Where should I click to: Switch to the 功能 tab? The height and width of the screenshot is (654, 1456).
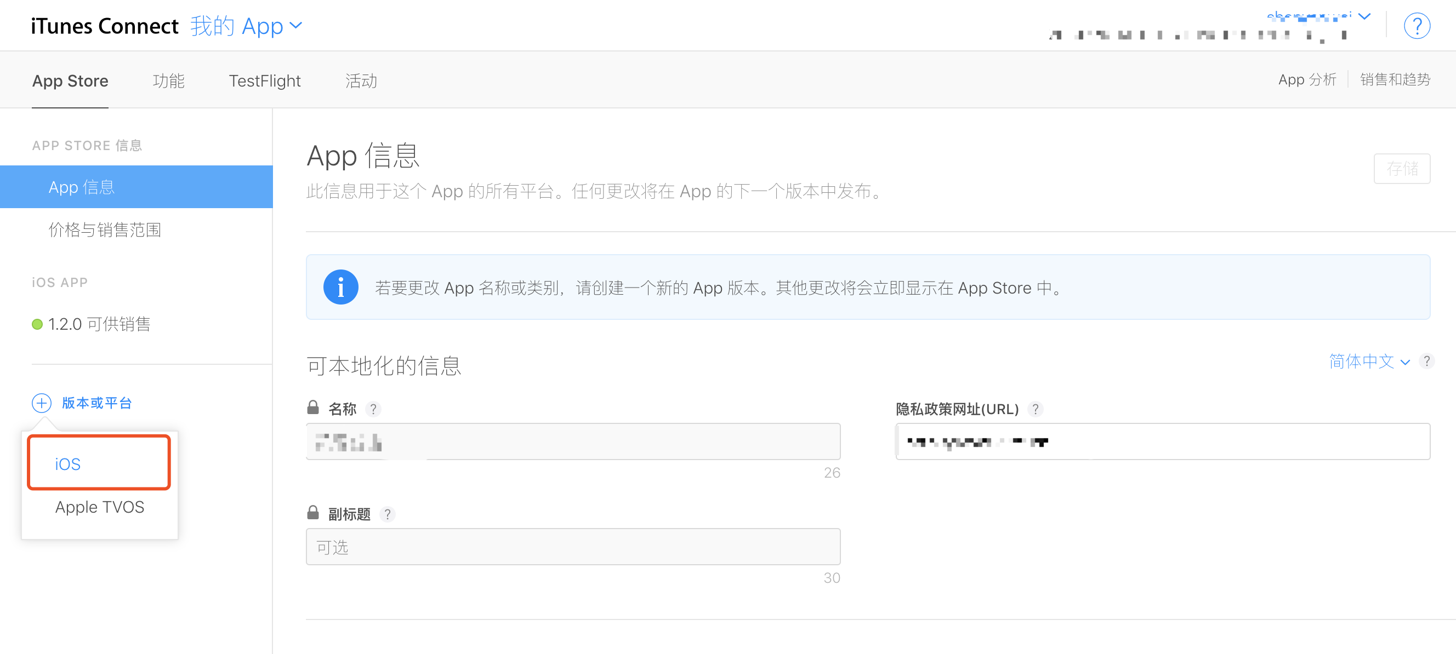pyautogui.click(x=168, y=81)
